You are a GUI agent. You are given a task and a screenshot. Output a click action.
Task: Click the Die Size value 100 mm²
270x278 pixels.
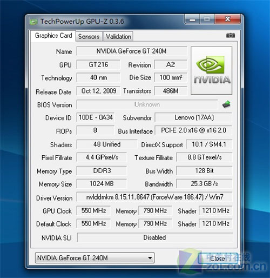coord(171,77)
